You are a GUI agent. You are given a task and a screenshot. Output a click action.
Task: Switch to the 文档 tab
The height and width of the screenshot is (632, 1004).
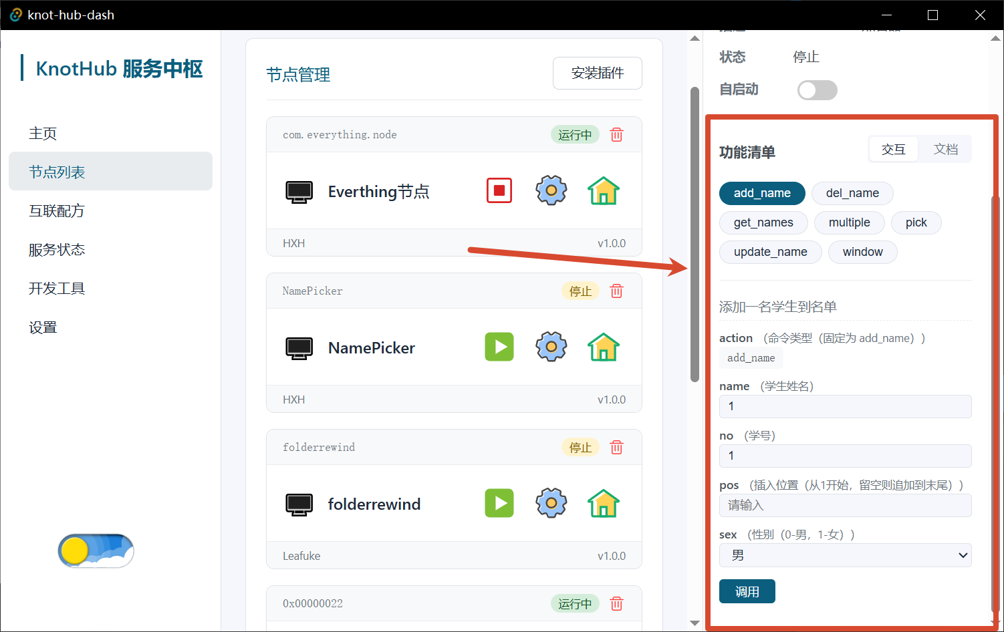tap(946, 149)
